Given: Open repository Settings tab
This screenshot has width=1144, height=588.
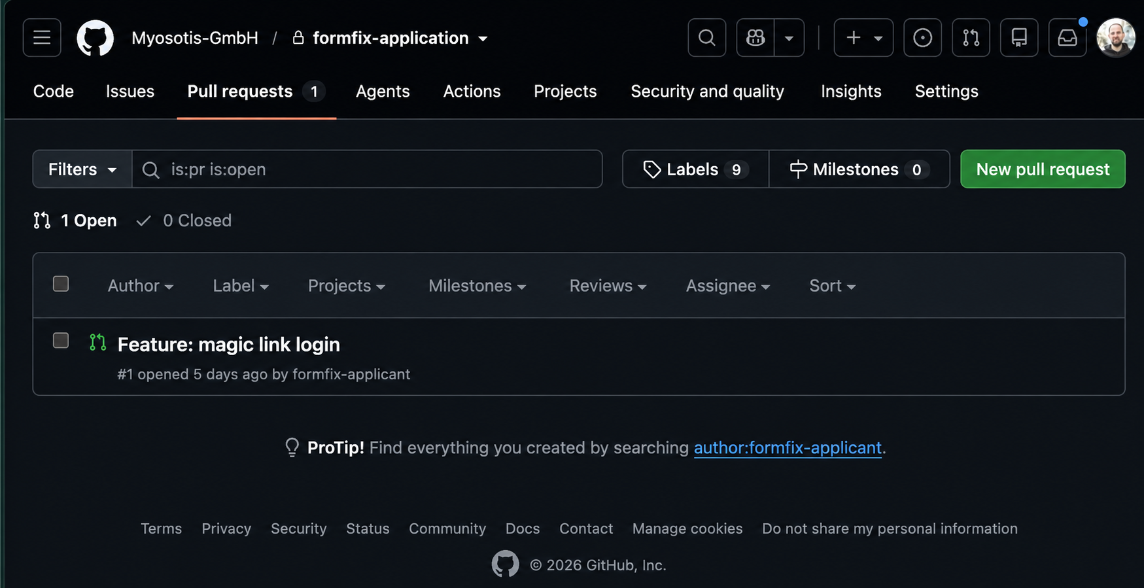Looking at the screenshot, I should [946, 91].
